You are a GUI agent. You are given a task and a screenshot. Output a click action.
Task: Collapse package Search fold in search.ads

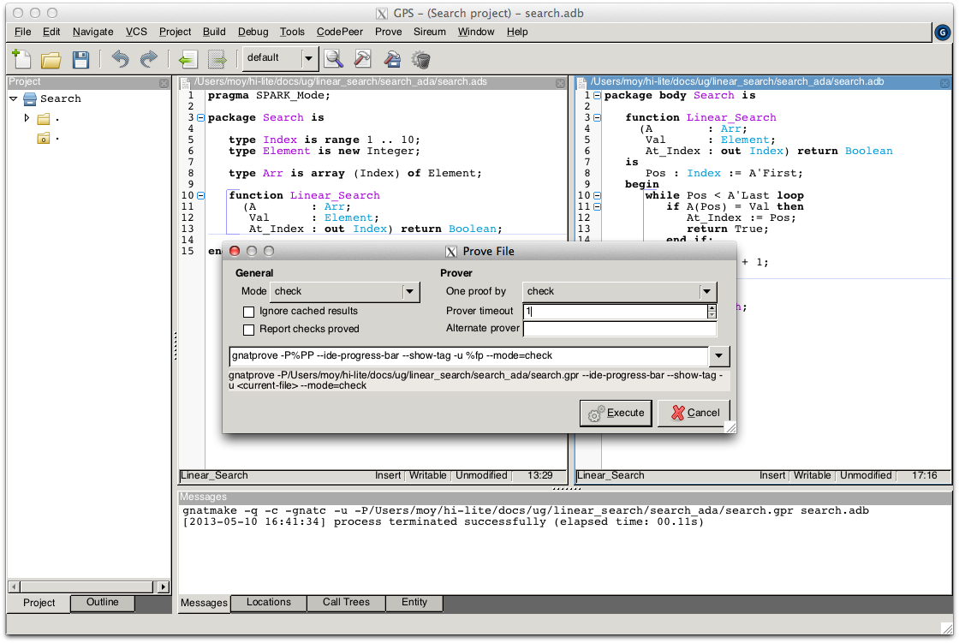[200, 117]
